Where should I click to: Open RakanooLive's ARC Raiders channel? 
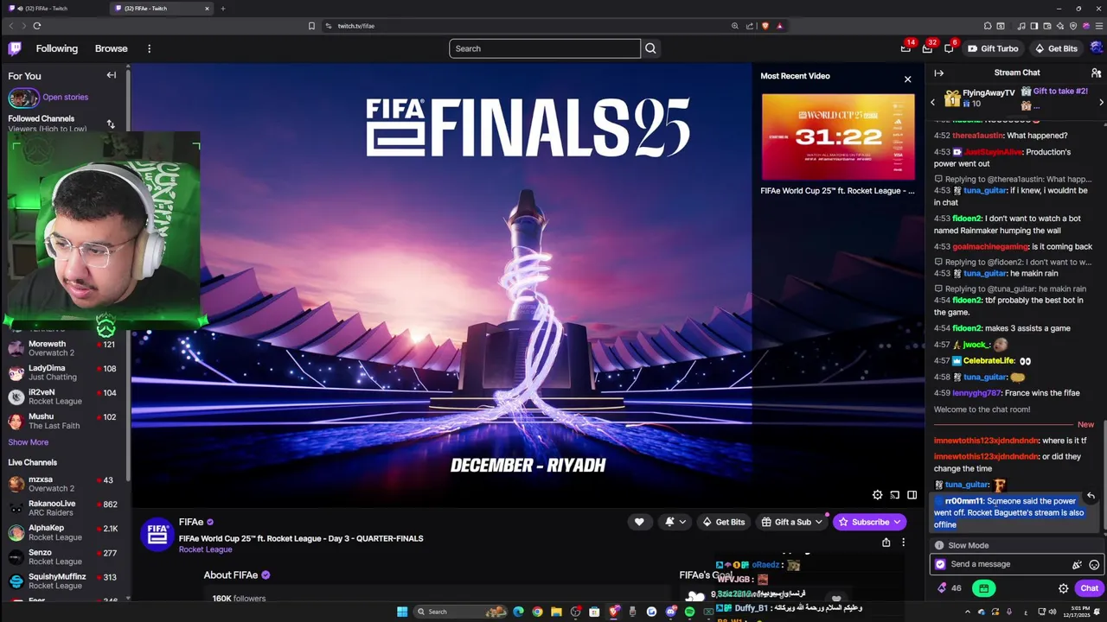64,508
